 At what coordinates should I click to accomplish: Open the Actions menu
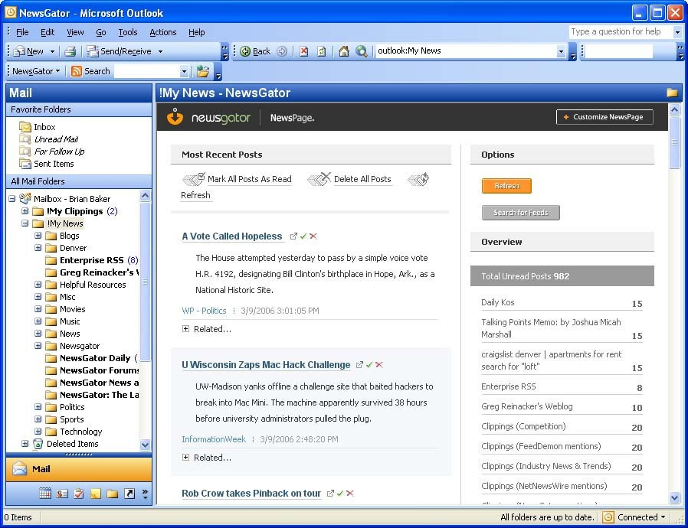coord(162,32)
